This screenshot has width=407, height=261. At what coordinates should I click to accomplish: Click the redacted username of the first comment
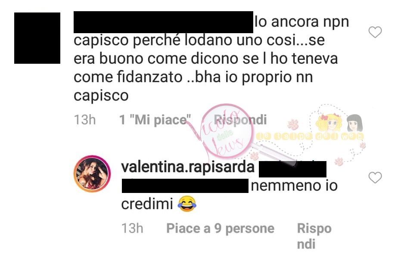pos(163,22)
